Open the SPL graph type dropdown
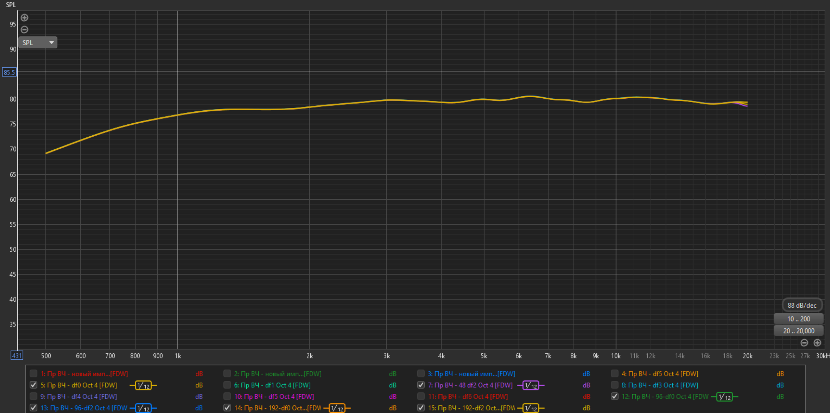Image resolution: width=830 pixels, height=413 pixels. [38, 43]
